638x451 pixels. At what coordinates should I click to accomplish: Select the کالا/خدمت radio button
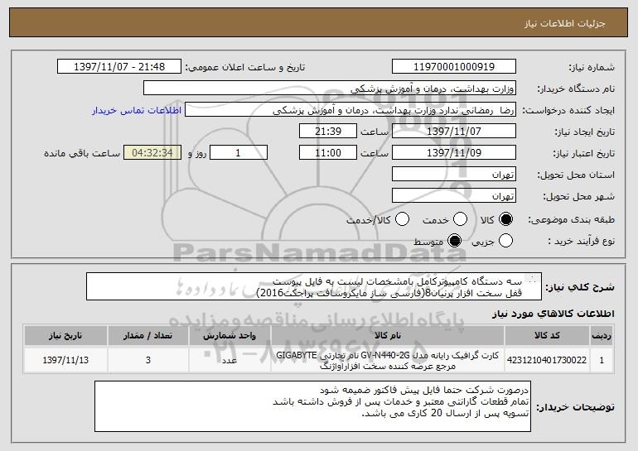(402, 219)
